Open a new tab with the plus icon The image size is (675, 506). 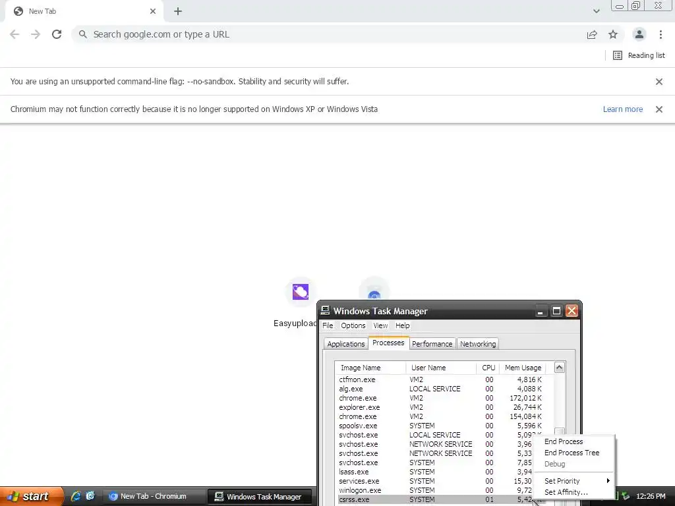(178, 11)
